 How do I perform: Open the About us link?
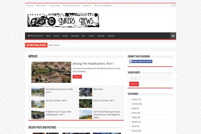[x=30, y=5]
